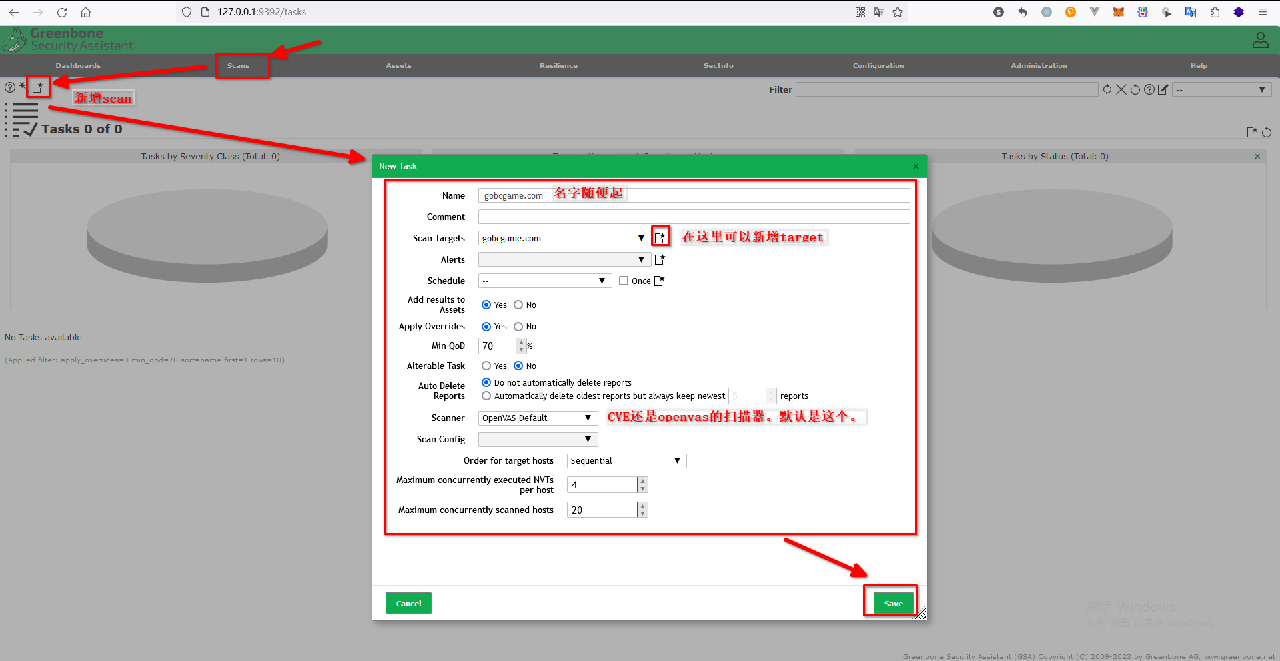
Task: Click the new alert icon
Action: coord(660,259)
